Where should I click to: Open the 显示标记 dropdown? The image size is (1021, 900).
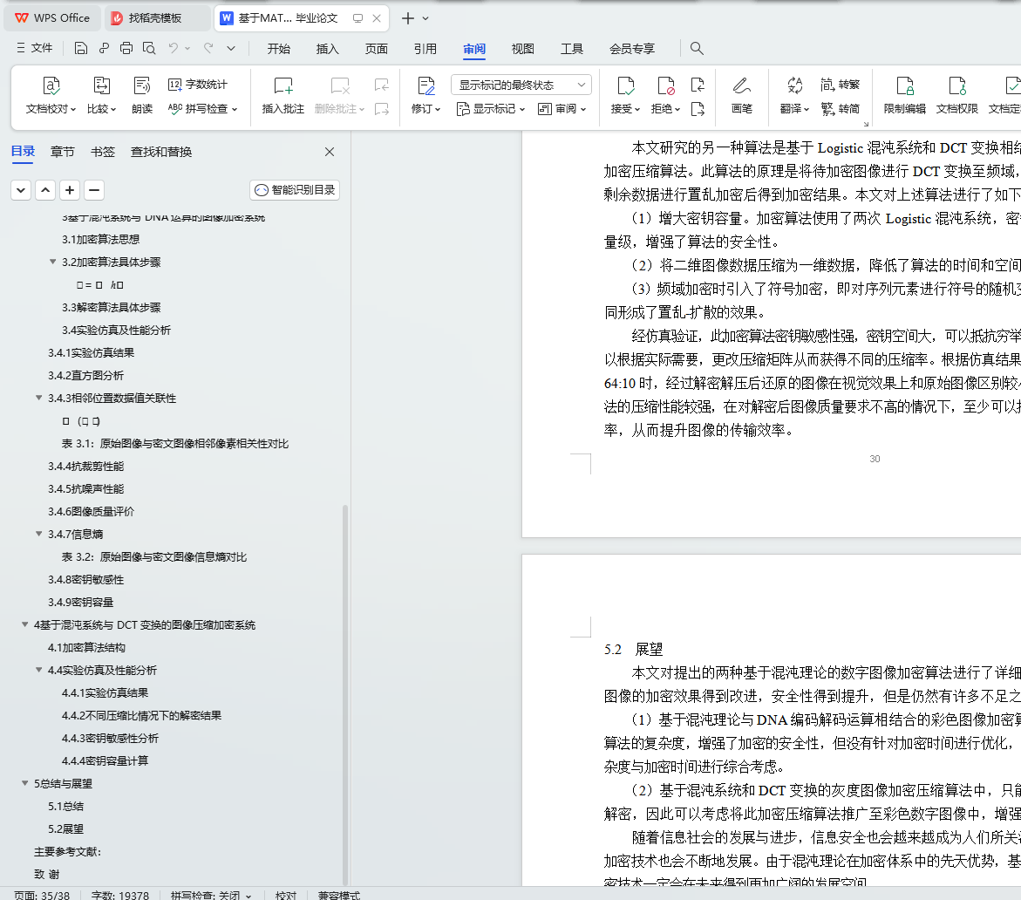[x=490, y=109]
